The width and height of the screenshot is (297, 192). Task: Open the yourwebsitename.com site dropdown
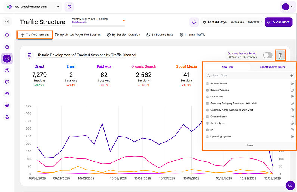[34, 7]
